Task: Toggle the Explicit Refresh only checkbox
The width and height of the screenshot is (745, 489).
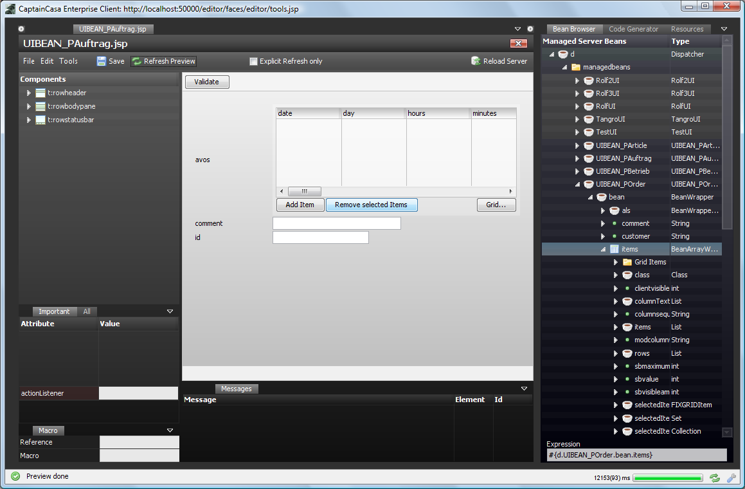Action: tap(253, 61)
